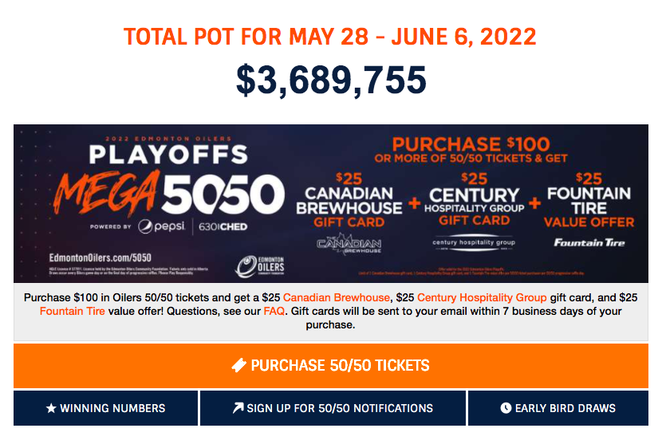The width and height of the screenshot is (662, 440).
Task: Open the FAQ link
Action: [274, 311]
